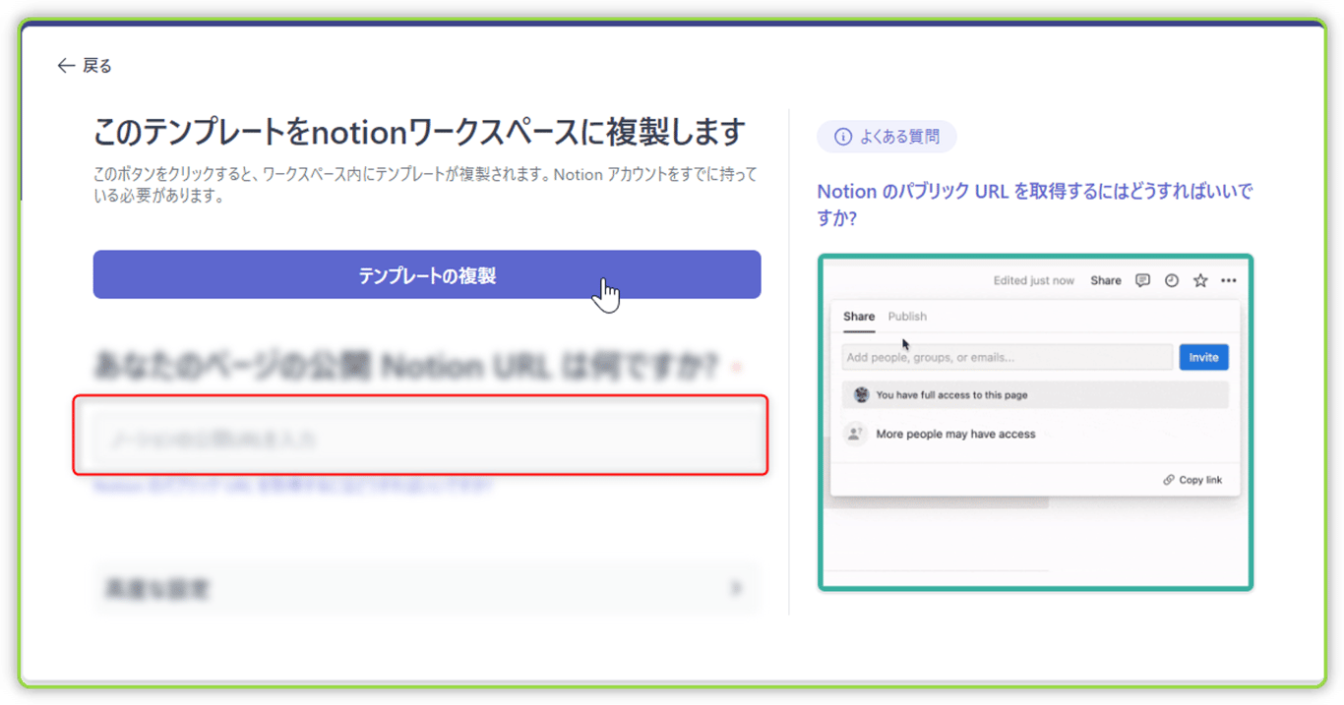Select the Publish tab in the Notion screenshot
Screen dimensions: 1344x705
coord(907,317)
